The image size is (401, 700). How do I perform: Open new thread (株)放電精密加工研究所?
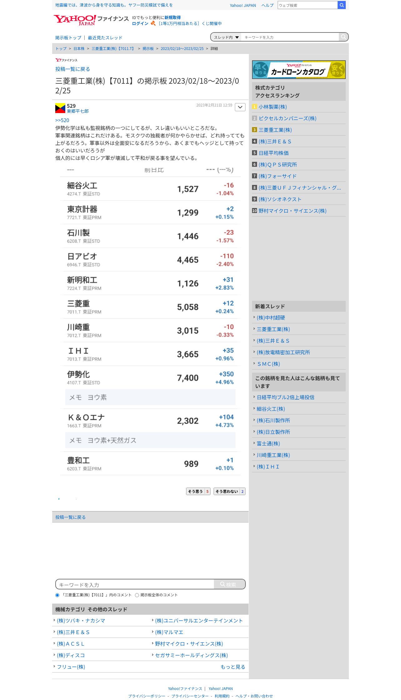pyautogui.click(x=283, y=352)
